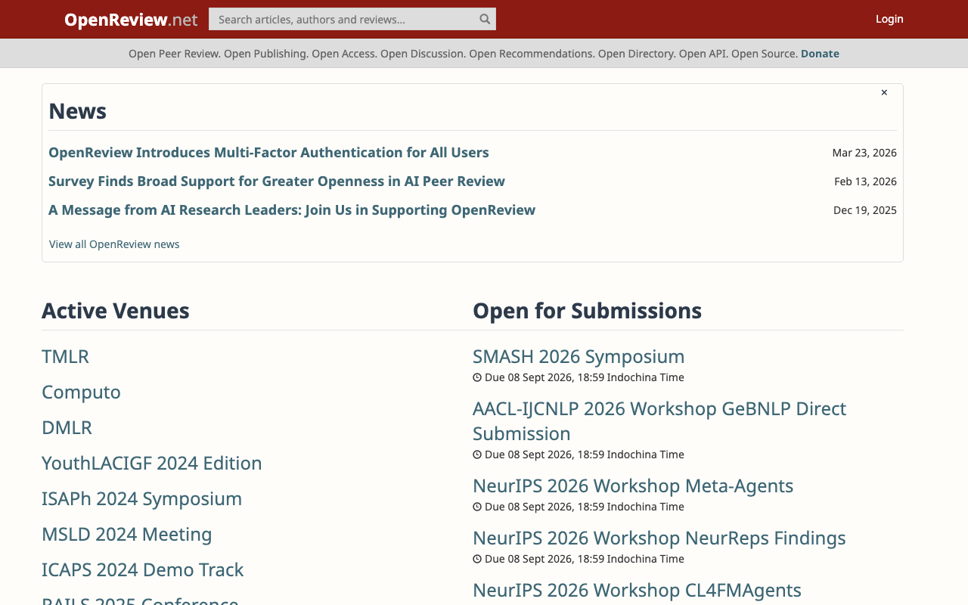The height and width of the screenshot is (605, 968).
Task: Click the Feb 13, 2026 date
Action: click(865, 181)
